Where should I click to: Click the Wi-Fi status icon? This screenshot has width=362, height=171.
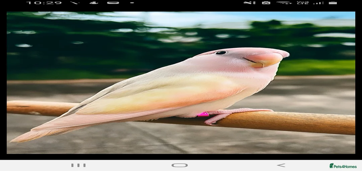coord(284,3)
